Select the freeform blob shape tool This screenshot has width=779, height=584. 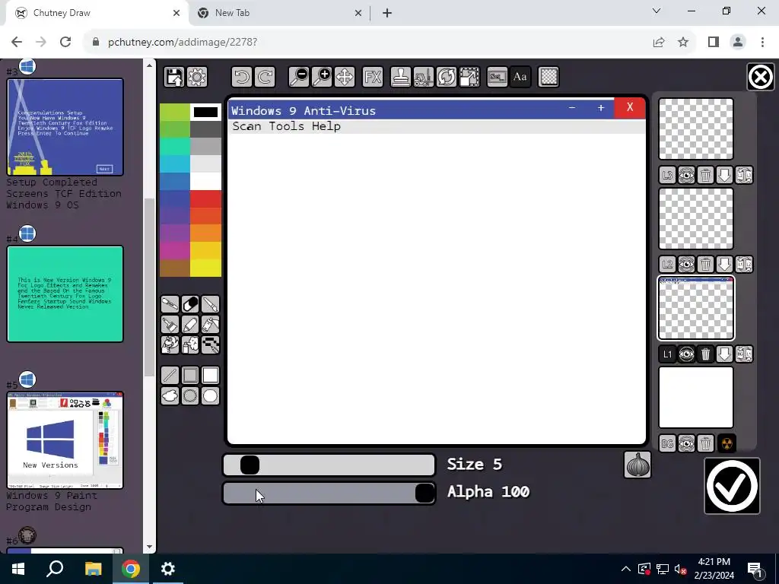pyautogui.click(x=170, y=395)
